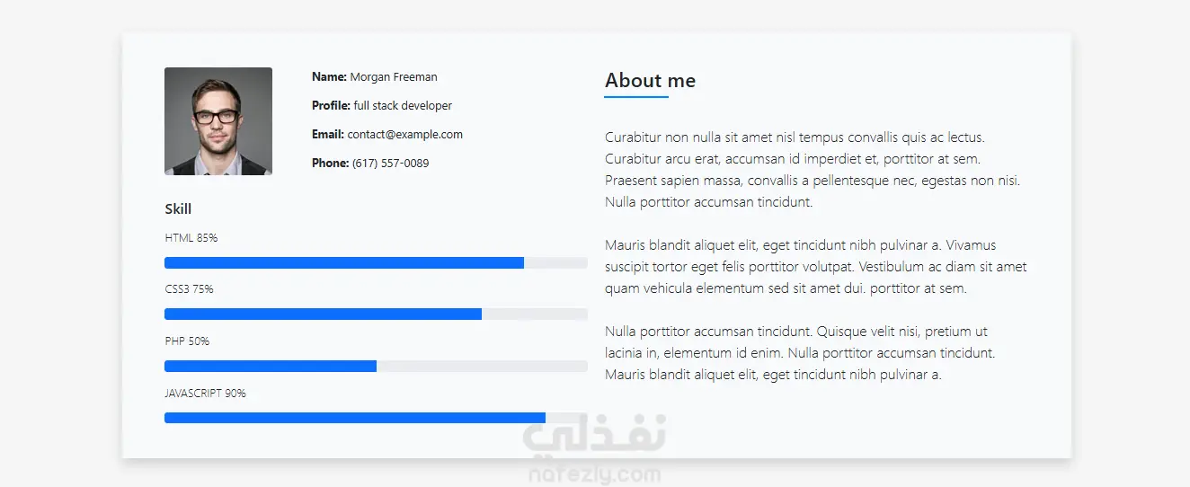
Task: Click the About me heading
Action: (650, 81)
